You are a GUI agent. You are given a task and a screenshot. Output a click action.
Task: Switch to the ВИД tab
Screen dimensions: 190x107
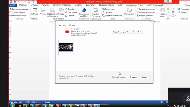(x=120, y=5)
